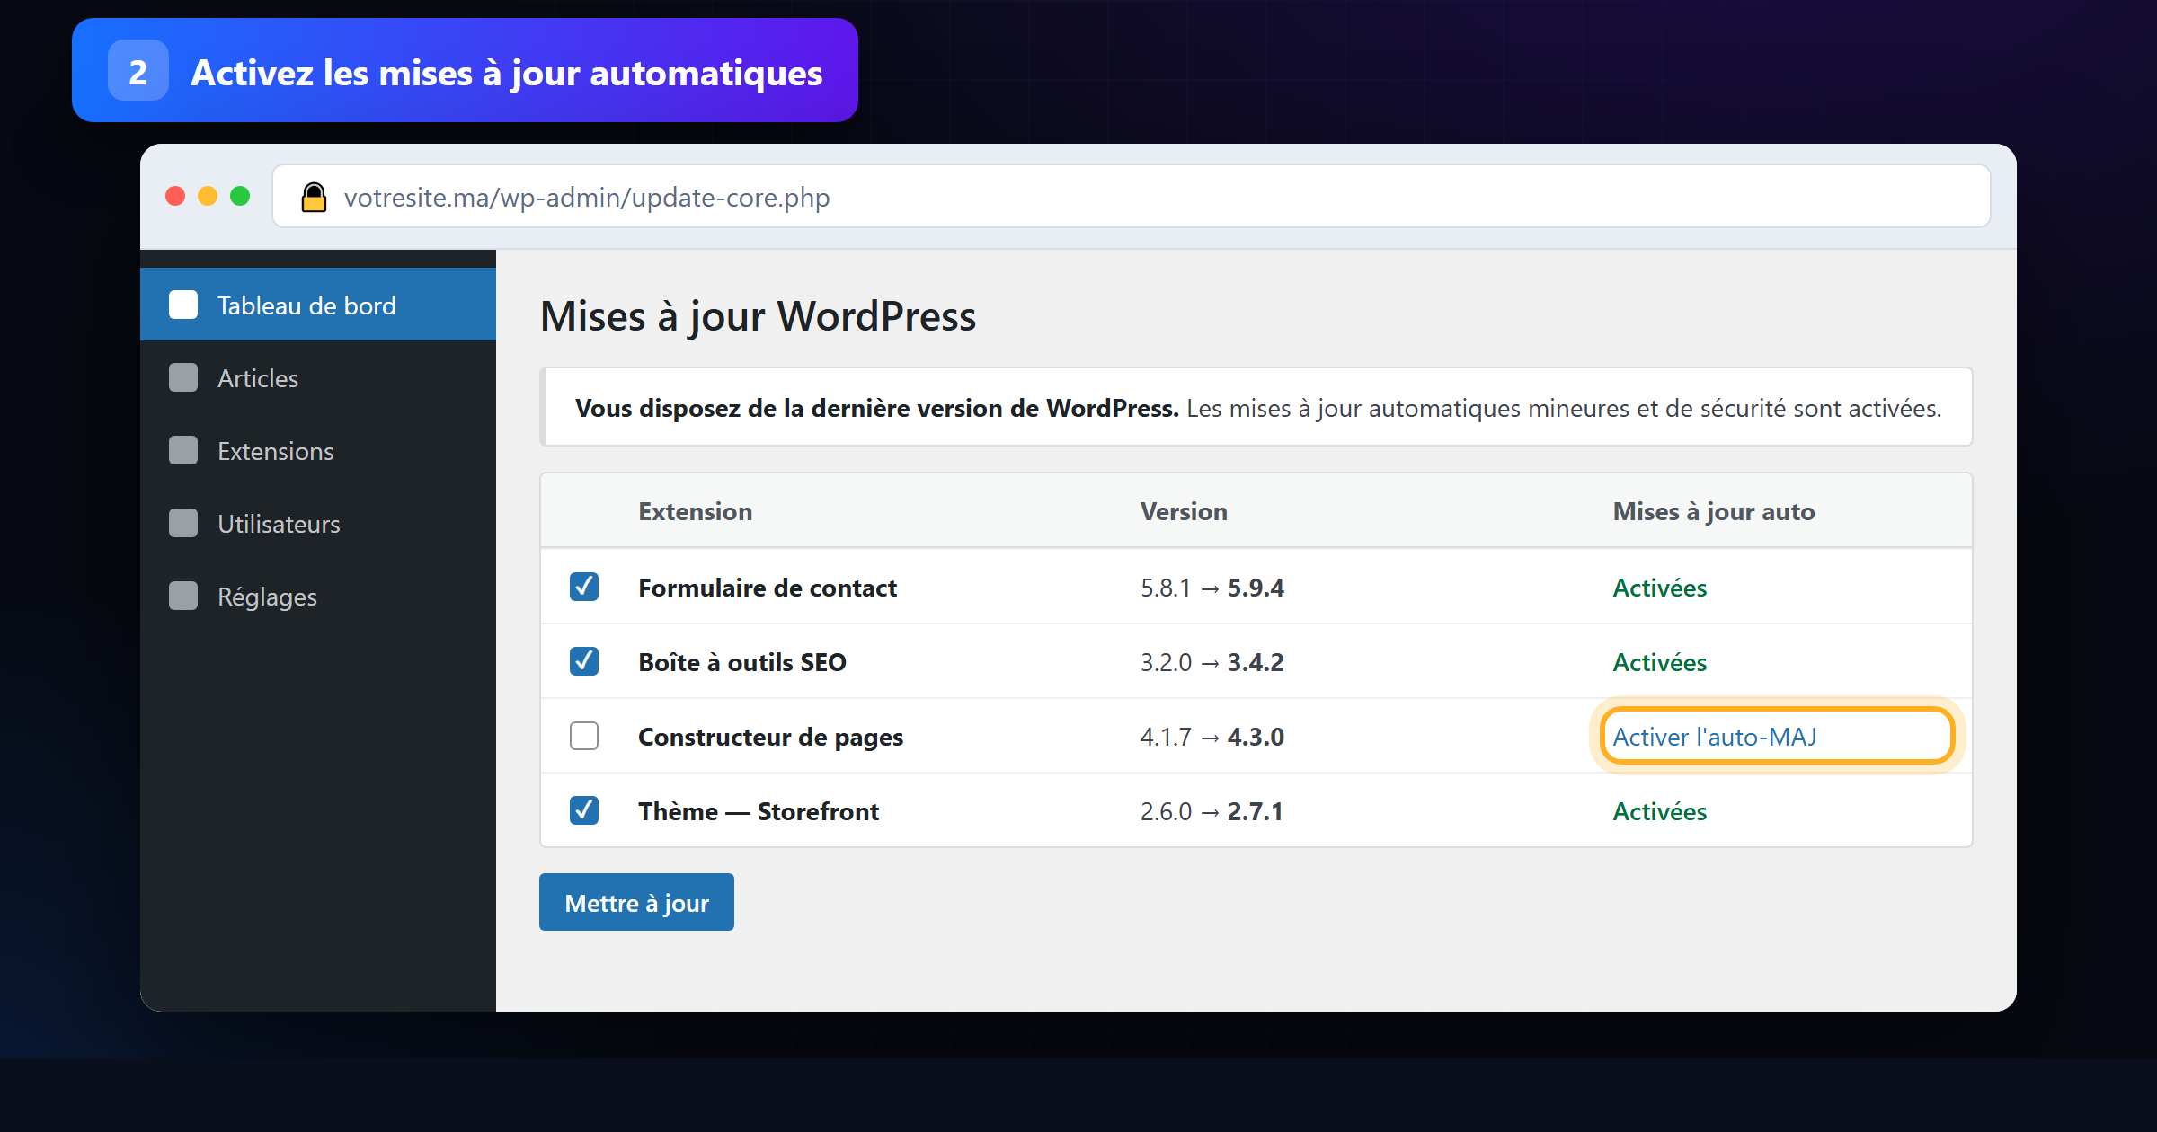The width and height of the screenshot is (2157, 1132).
Task: Click the green maximize window dot
Action: [x=240, y=196]
